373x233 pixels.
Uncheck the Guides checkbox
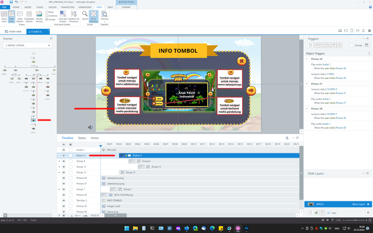pyautogui.click(x=47, y=19)
